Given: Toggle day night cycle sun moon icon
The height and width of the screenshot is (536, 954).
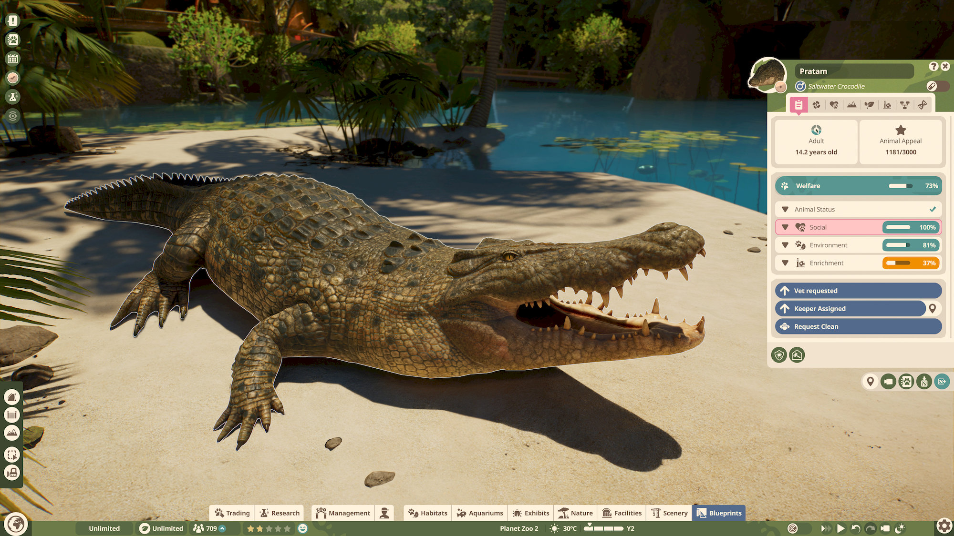Looking at the screenshot, I should point(900,528).
